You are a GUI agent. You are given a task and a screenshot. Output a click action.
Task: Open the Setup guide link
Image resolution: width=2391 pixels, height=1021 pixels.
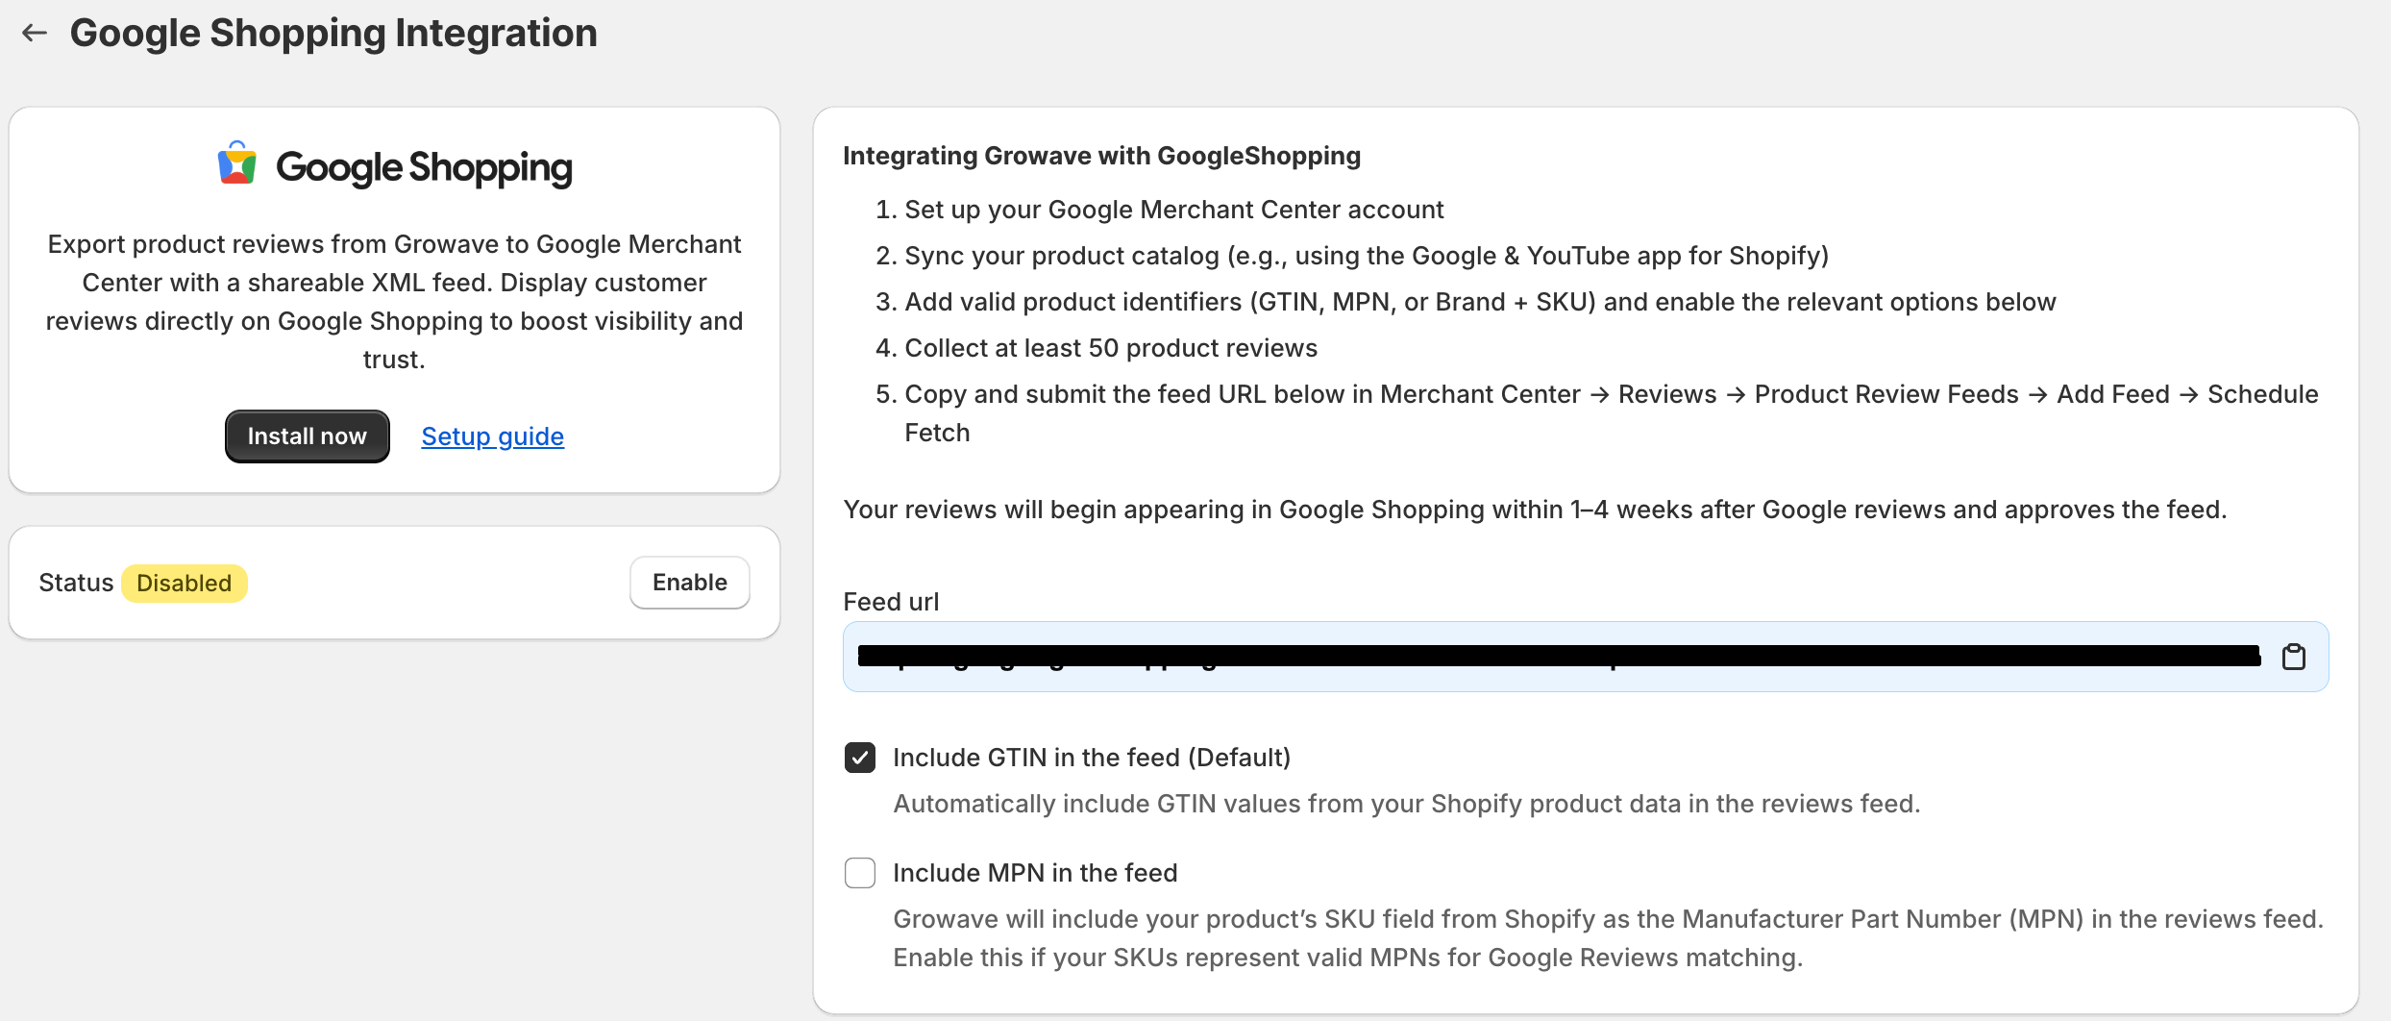click(492, 436)
